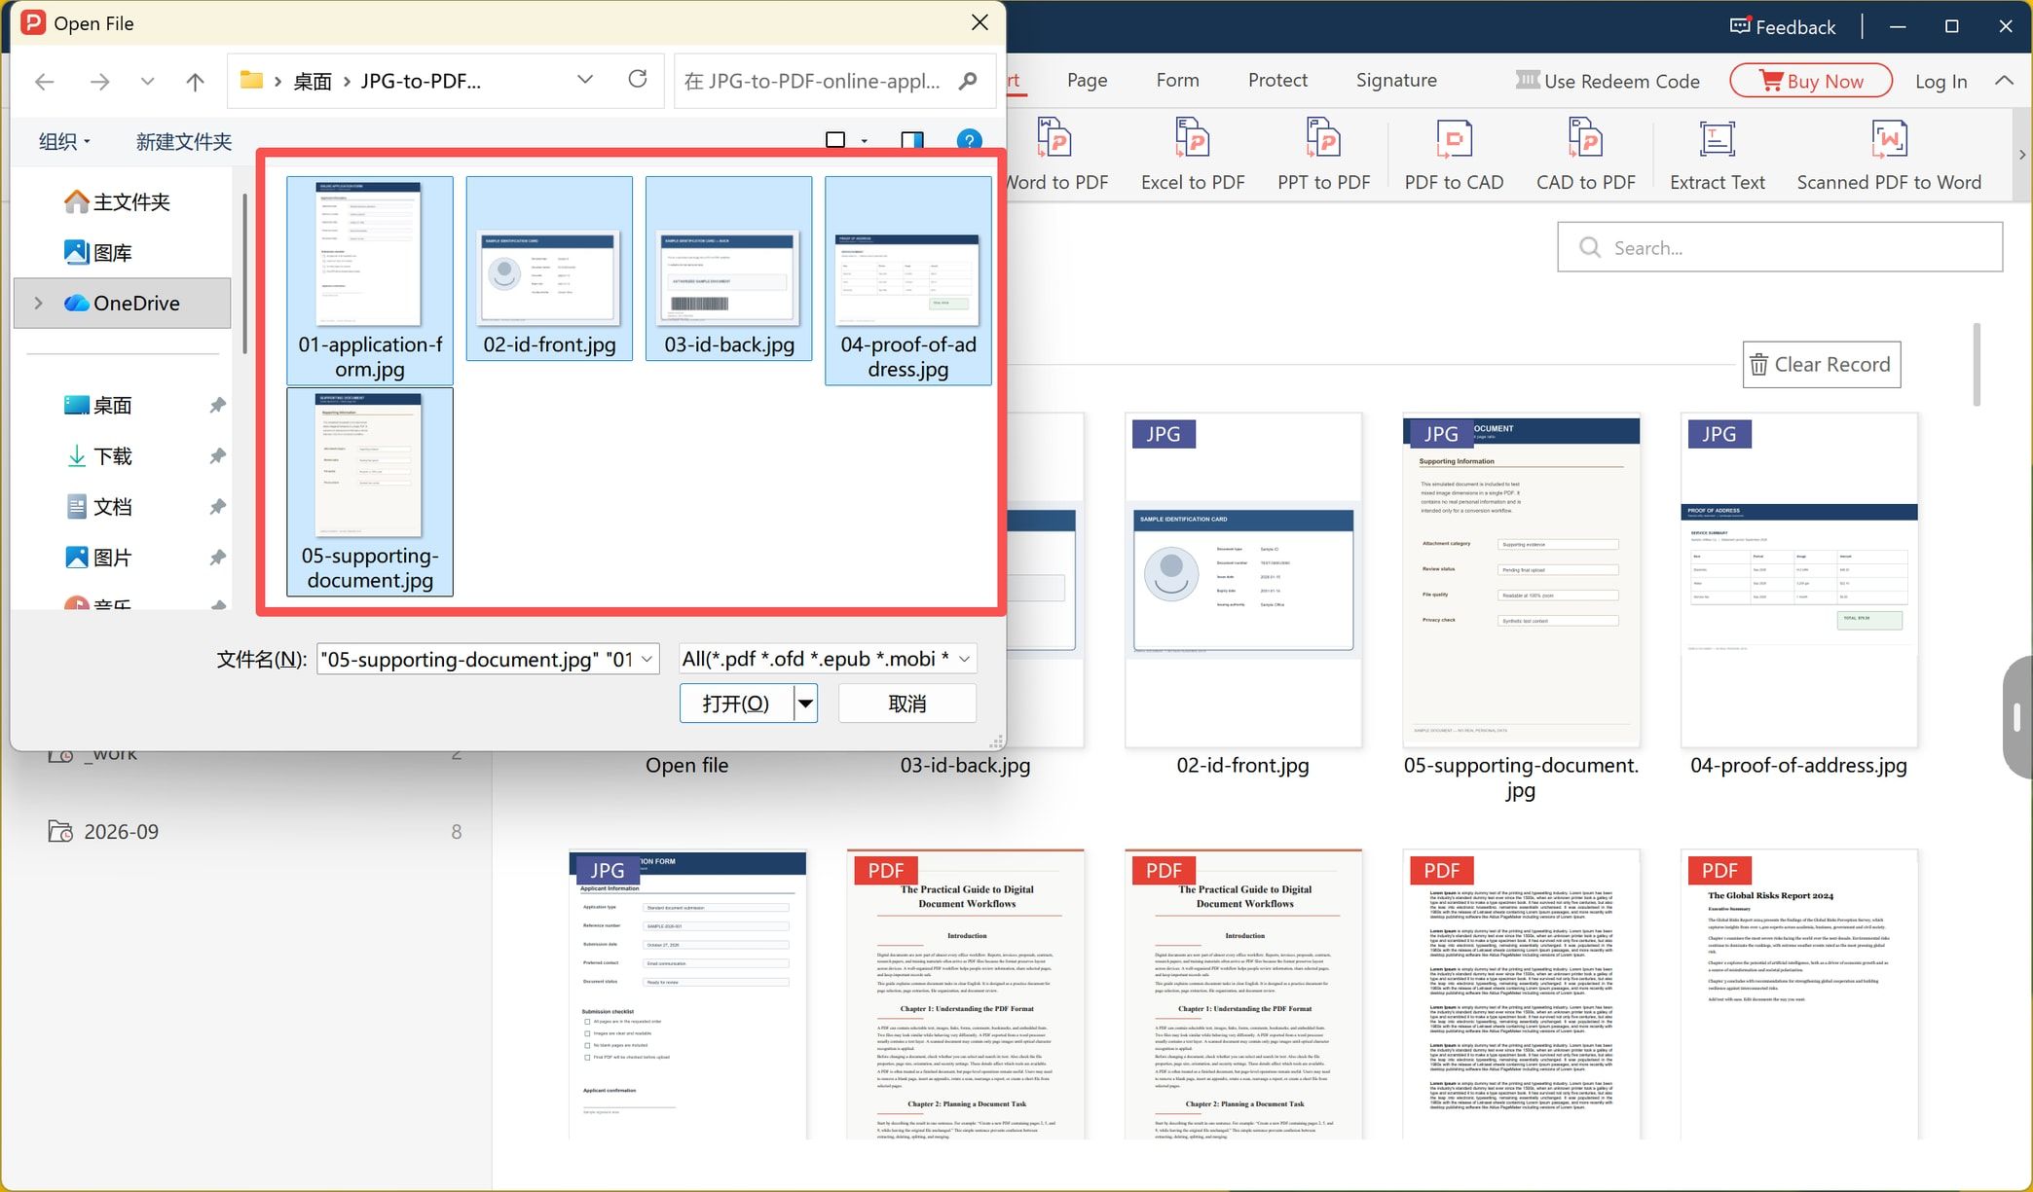
Task: Click 04-proof-of-address.jpg record in main window
Action: pyautogui.click(x=1798, y=595)
